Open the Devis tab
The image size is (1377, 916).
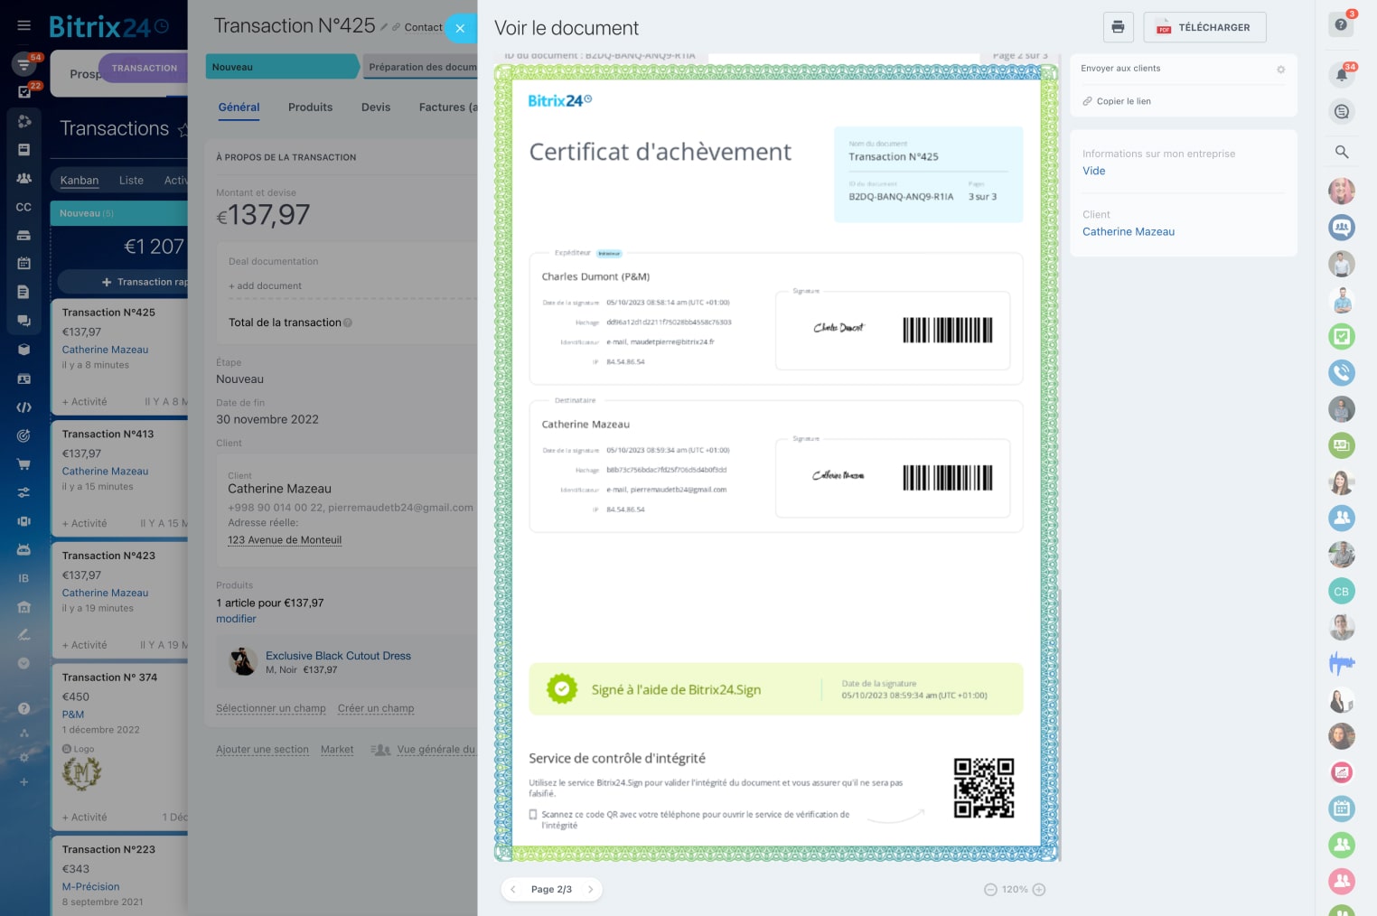coord(376,107)
